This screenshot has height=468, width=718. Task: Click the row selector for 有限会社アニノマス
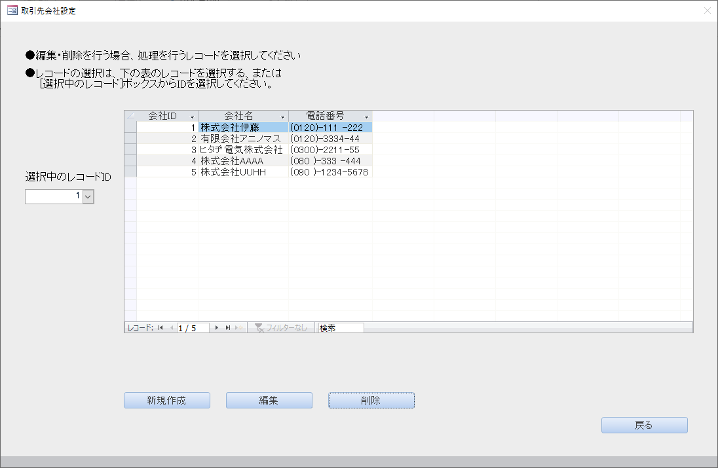[x=130, y=139]
